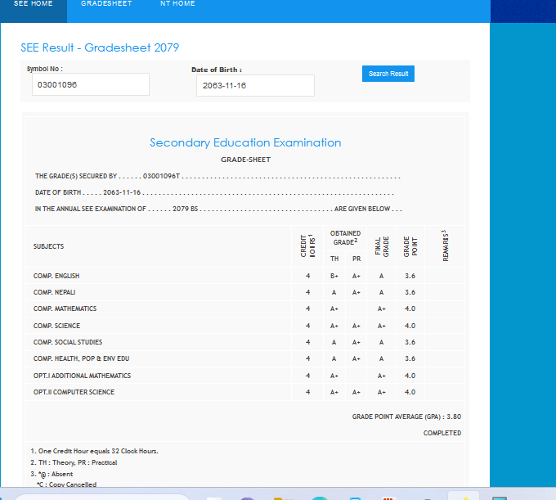Click the Search Result button

tap(388, 74)
